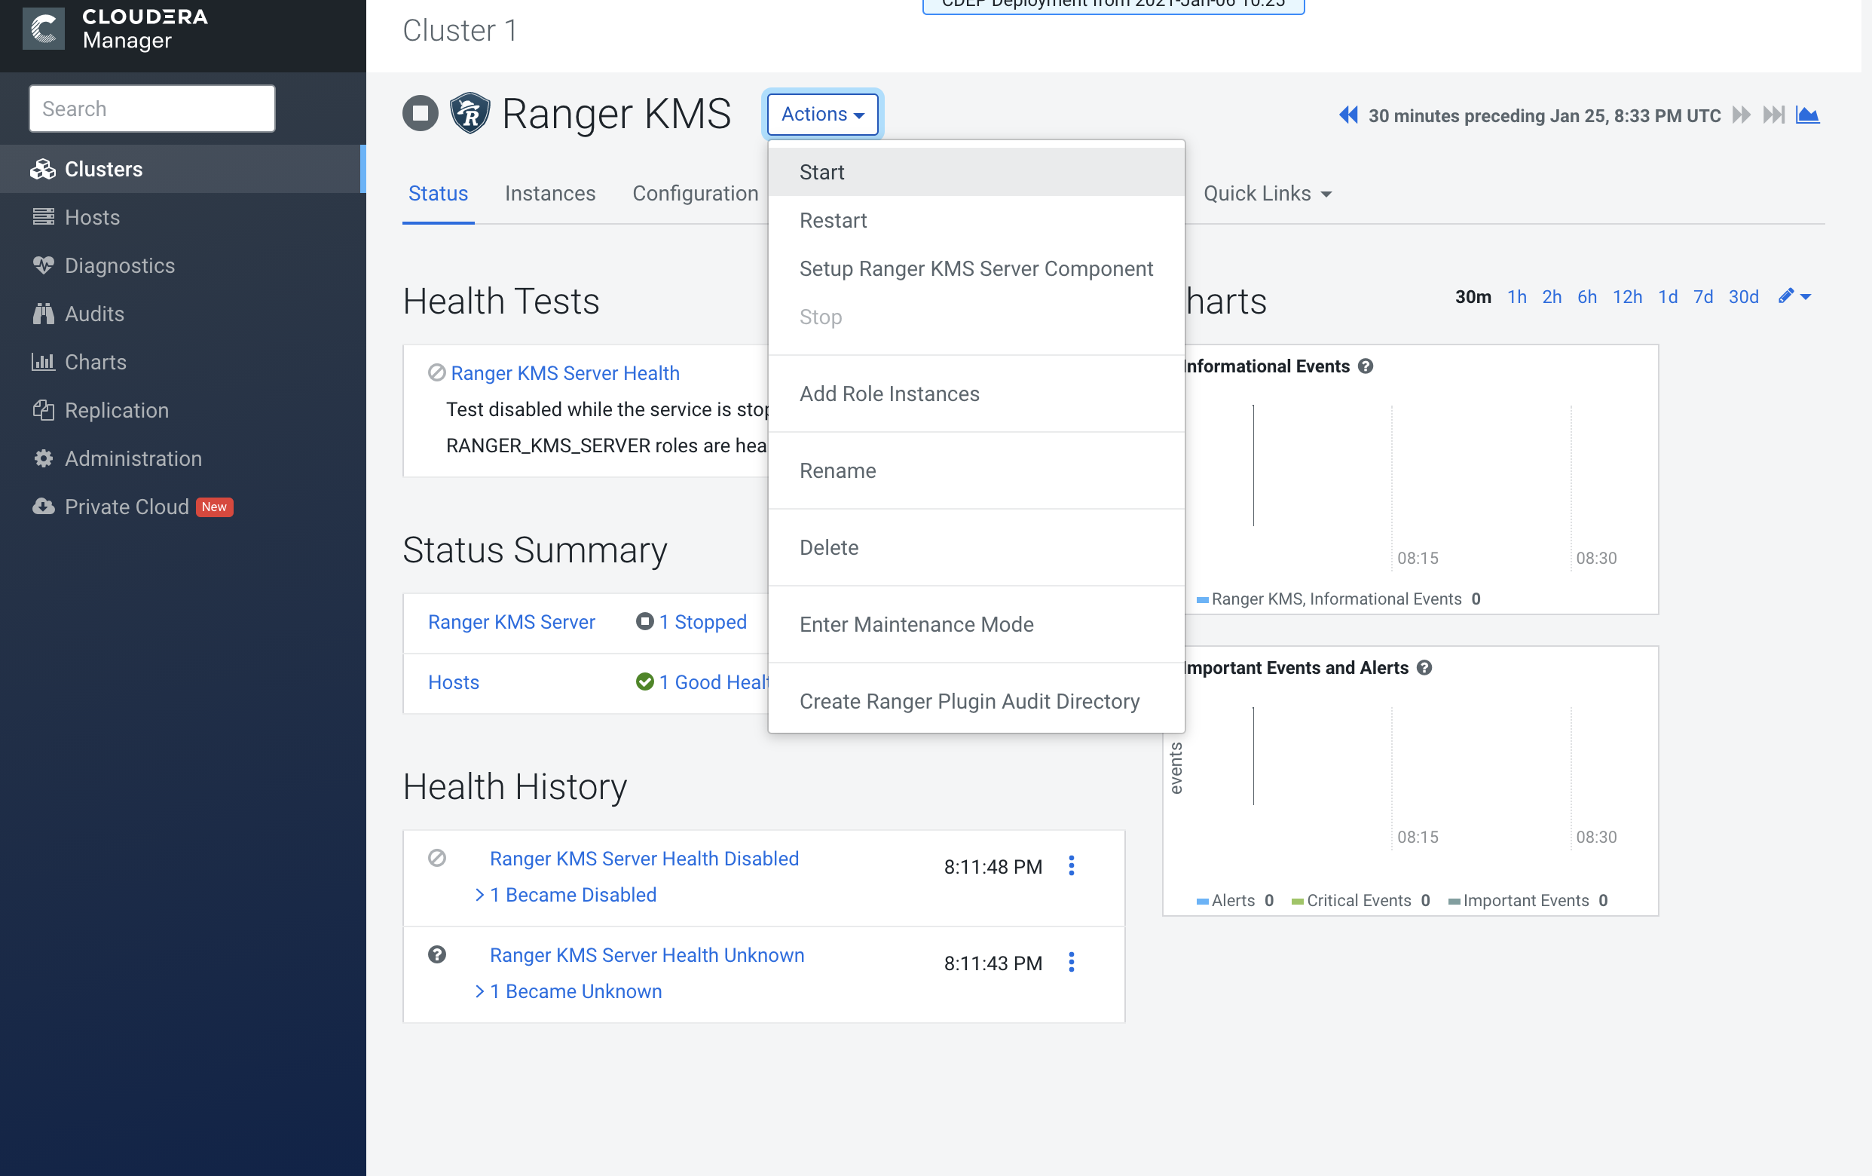Click the stopped status icon beside Ranger KMS
Screen dimensions: 1872x1176
[x=421, y=114]
